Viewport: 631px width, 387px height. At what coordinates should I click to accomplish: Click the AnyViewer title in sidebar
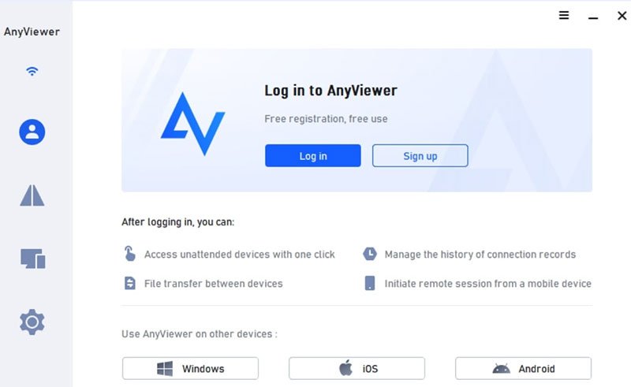tap(32, 32)
